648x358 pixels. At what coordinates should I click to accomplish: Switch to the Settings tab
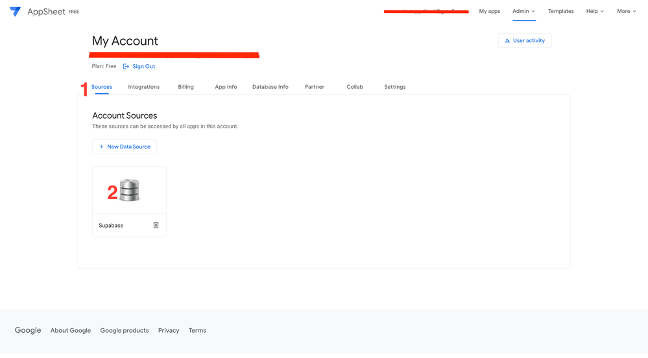[x=394, y=87]
